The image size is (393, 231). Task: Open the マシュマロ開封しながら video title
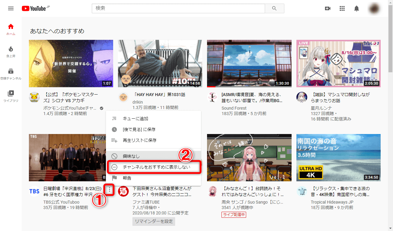[340, 97]
